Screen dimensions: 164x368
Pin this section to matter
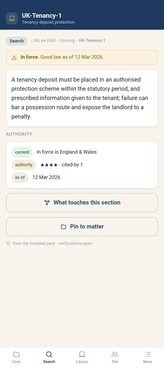click(82, 227)
